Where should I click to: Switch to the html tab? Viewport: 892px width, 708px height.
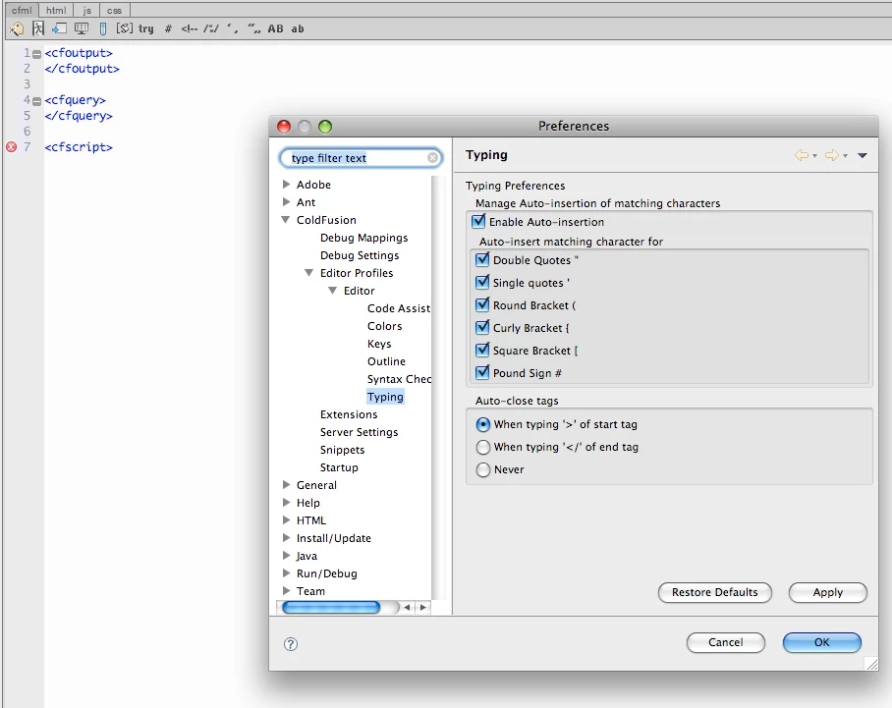(x=56, y=10)
